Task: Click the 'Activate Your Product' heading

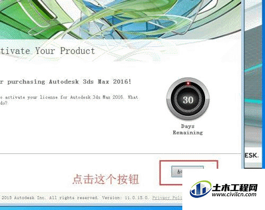Action: tap(48, 51)
